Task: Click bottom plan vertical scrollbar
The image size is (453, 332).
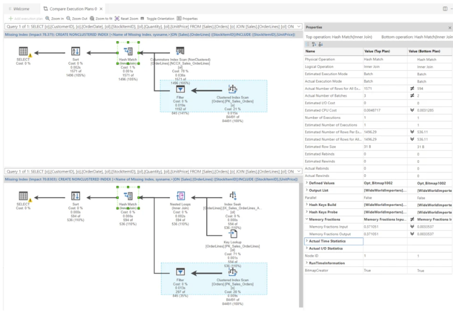Action: click(301, 245)
